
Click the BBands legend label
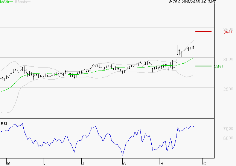[20, 2]
